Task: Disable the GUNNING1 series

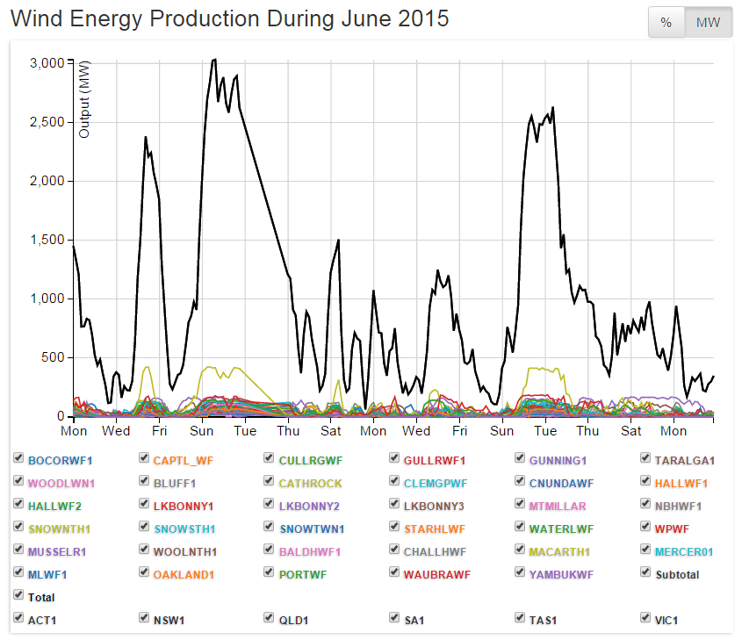Action: 520,457
